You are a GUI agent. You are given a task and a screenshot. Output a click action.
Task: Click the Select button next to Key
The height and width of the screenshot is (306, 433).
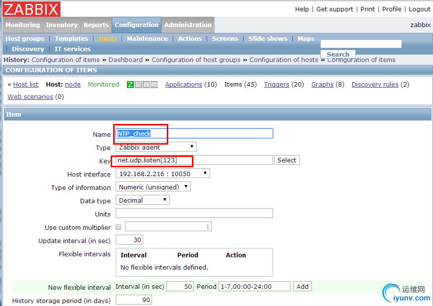287,160
